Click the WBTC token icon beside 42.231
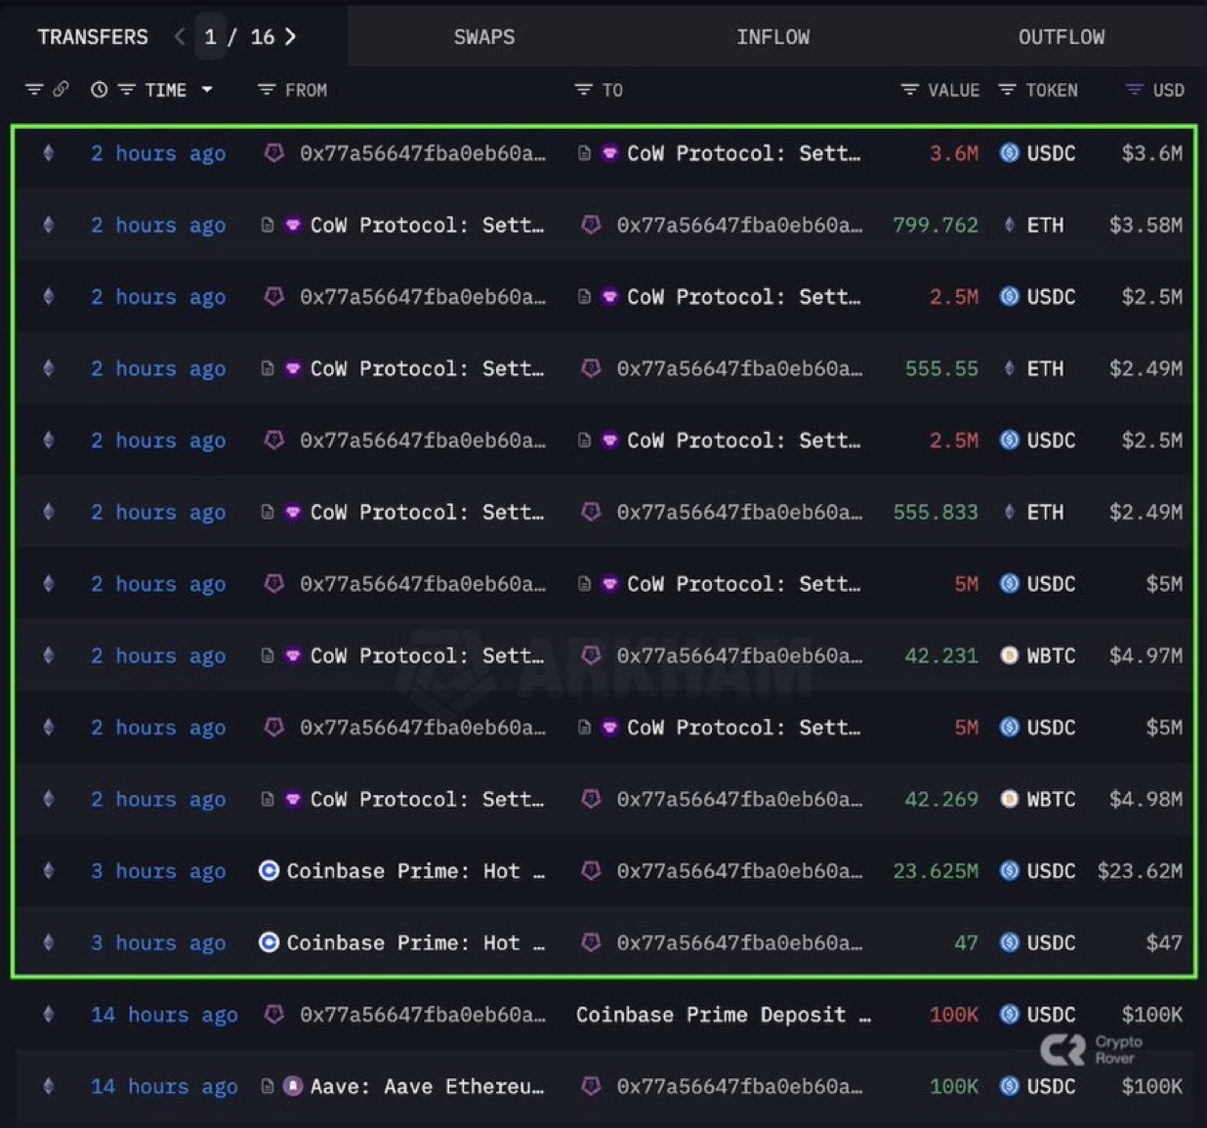Viewport: 1207px width, 1128px height. click(1010, 655)
